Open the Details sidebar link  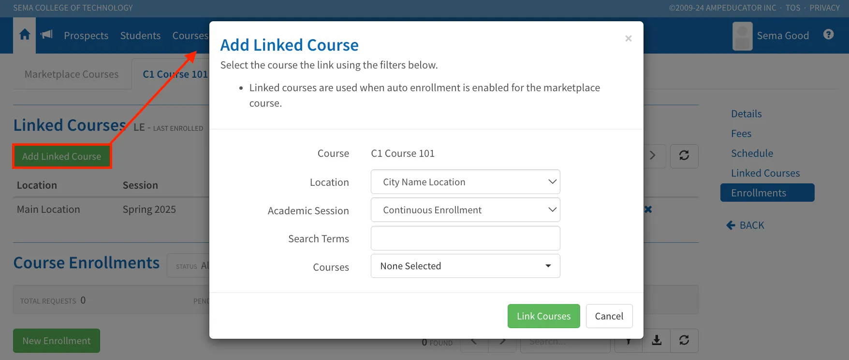pyautogui.click(x=746, y=114)
